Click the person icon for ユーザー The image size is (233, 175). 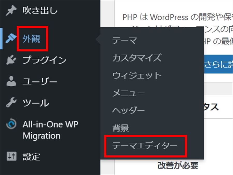(11, 82)
